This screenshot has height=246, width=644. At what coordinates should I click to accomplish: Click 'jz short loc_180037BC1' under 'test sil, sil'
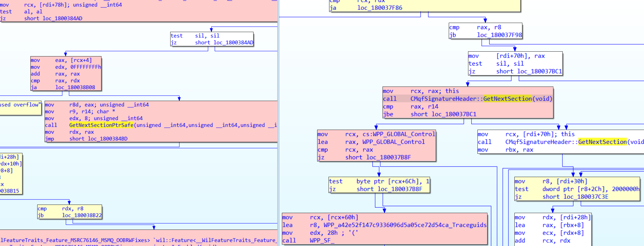(515, 72)
